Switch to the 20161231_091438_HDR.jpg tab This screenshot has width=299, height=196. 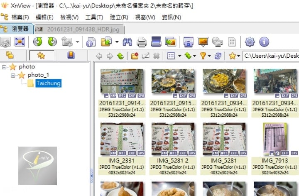(x=79, y=29)
